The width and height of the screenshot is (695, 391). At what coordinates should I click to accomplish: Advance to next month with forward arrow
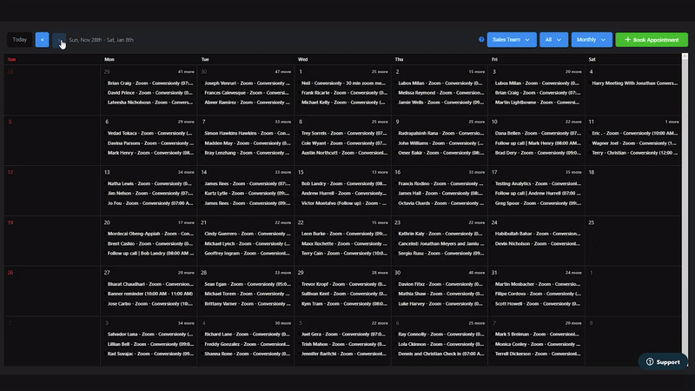58,39
